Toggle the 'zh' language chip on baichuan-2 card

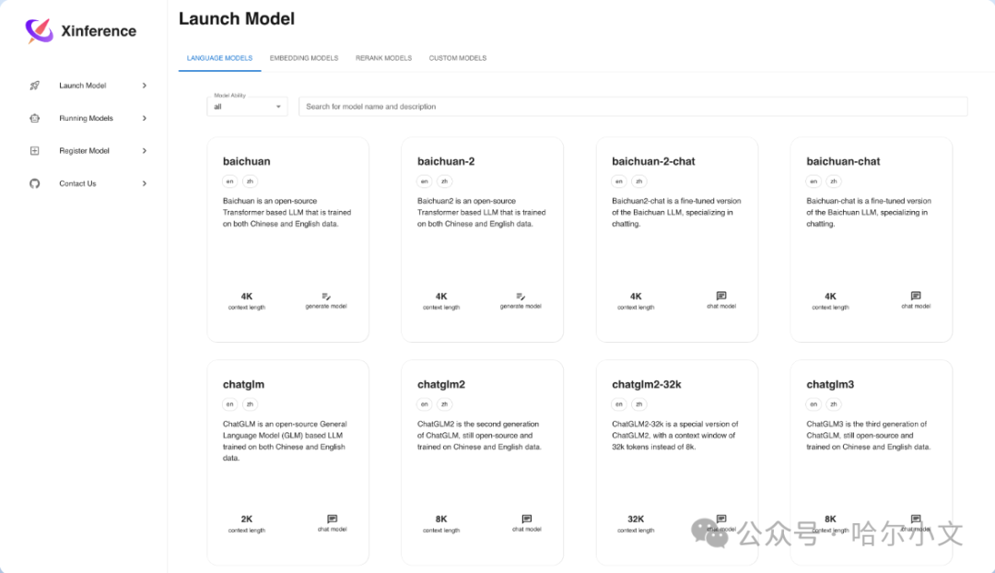[445, 181]
